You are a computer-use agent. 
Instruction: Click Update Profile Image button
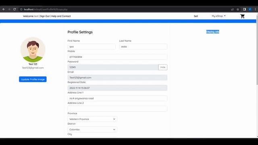33,79
